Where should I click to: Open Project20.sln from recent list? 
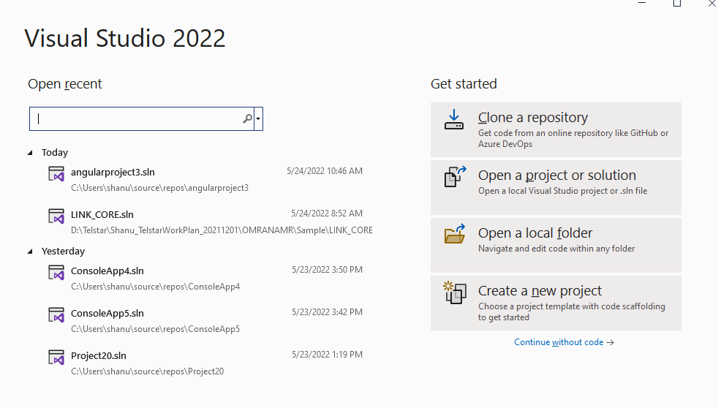pos(99,356)
